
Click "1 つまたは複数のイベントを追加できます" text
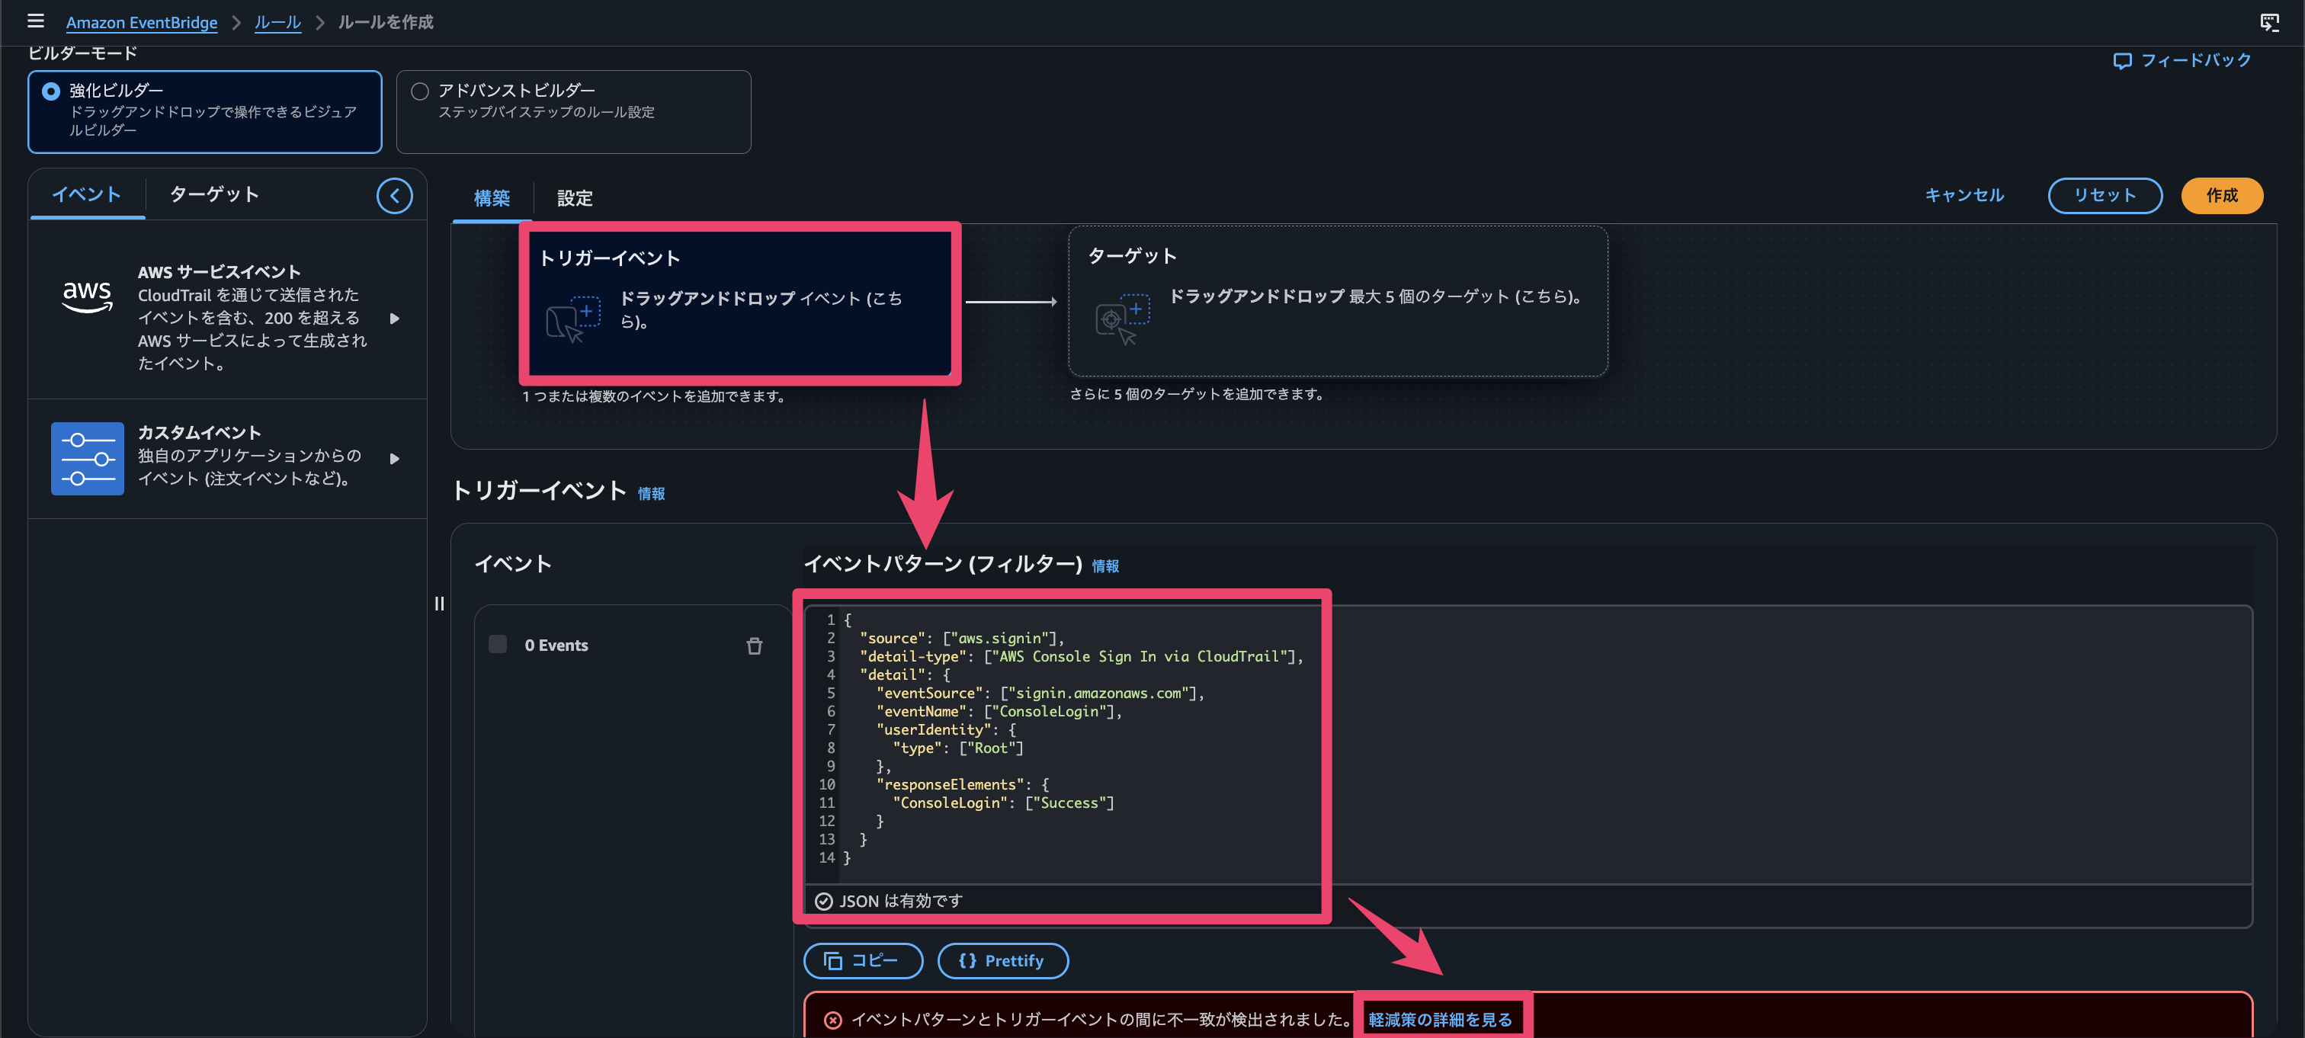tap(654, 396)
